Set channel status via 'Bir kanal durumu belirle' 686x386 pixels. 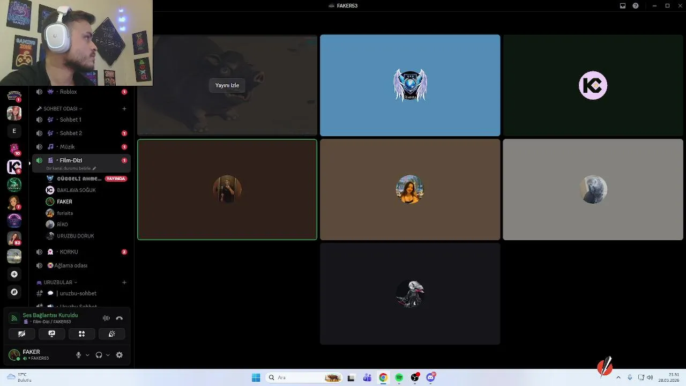click(x=71, y=168)
